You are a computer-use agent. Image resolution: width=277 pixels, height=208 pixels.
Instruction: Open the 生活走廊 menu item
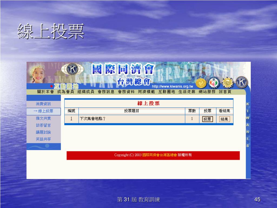[x=187, y=92]
